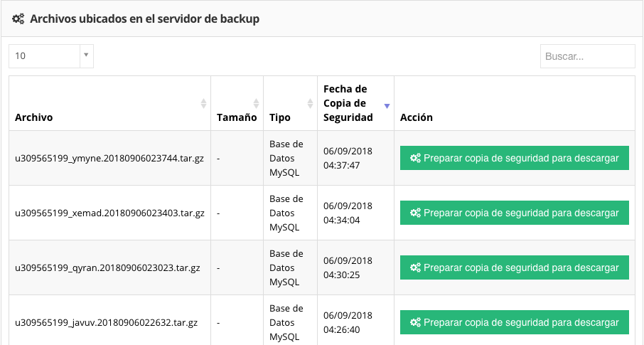This screenshot has height=345, width=644.
Task: Click the Acción column header
Action: [417, 117]
